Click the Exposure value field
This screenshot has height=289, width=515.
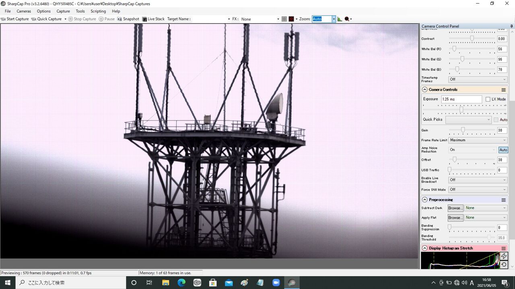pyautogui.click(x=461, y=99)
